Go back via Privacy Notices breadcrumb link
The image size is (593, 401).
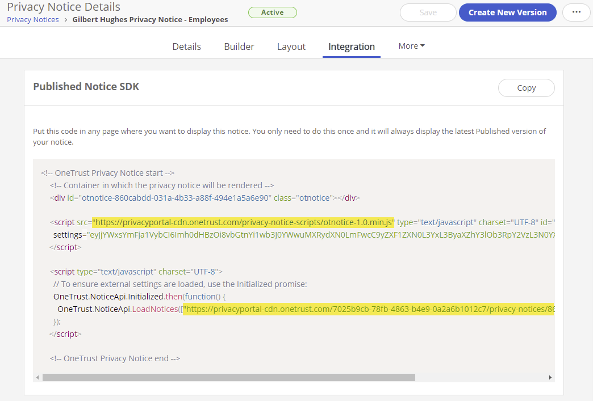[33, 20]
